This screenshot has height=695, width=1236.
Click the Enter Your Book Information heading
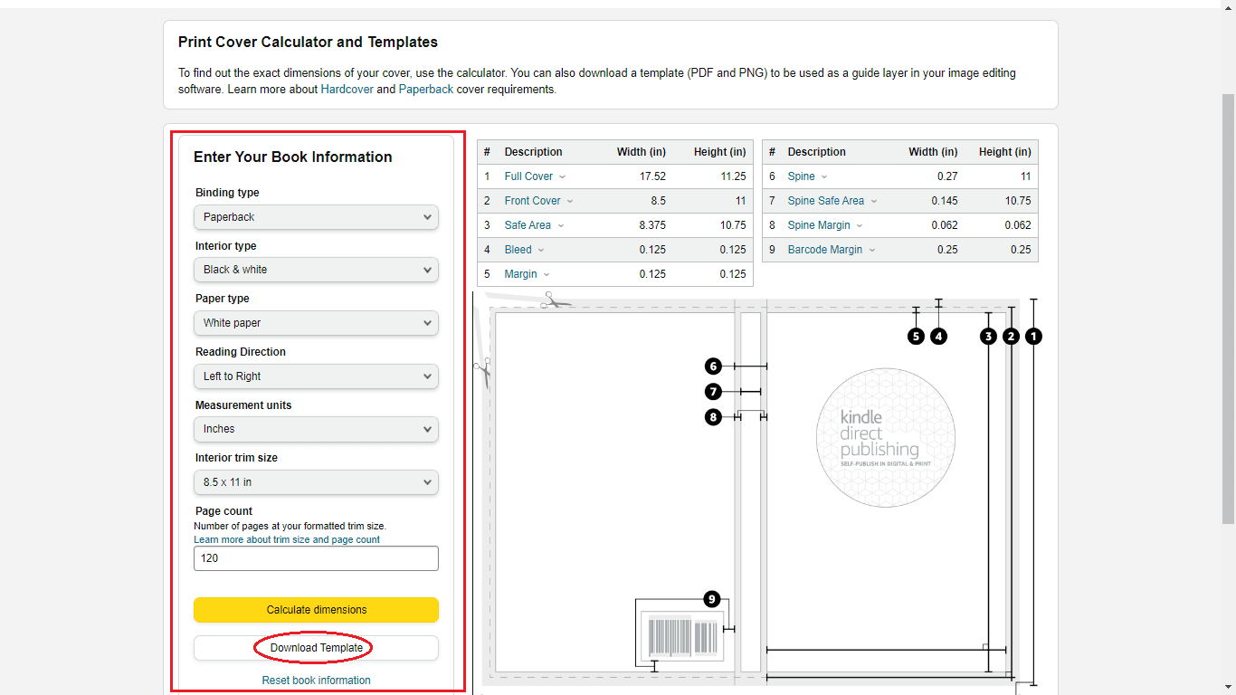click(x=293, y=157)
